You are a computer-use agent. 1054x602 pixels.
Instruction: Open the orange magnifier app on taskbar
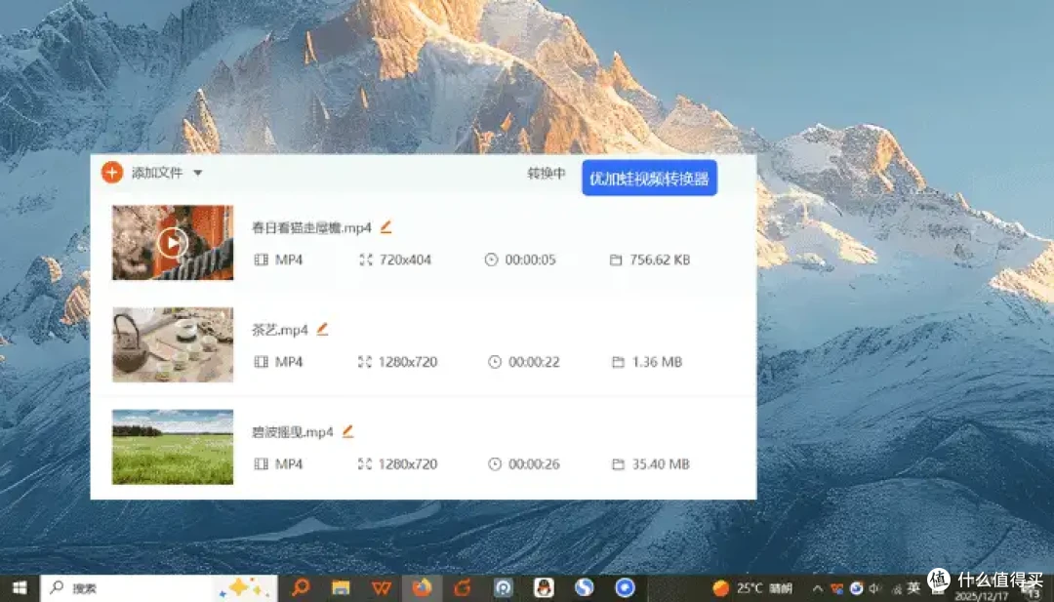tap(301, 588)
